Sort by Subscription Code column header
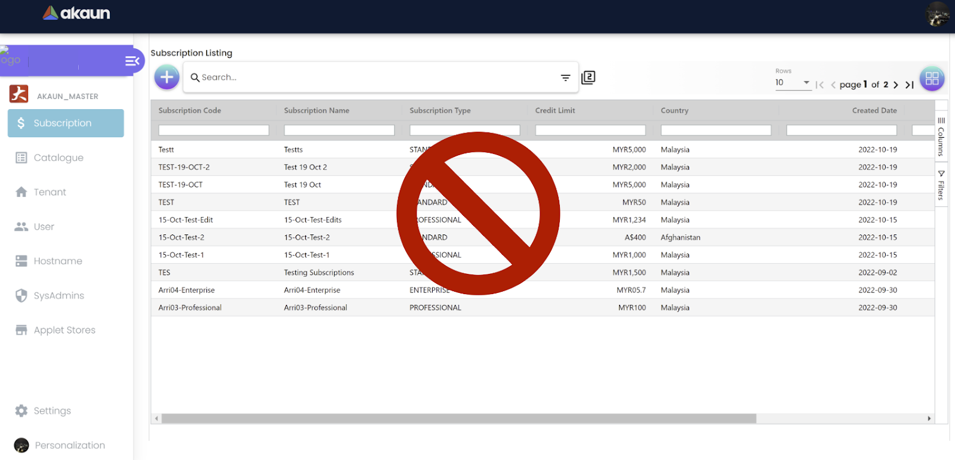 tap(190, 110)
